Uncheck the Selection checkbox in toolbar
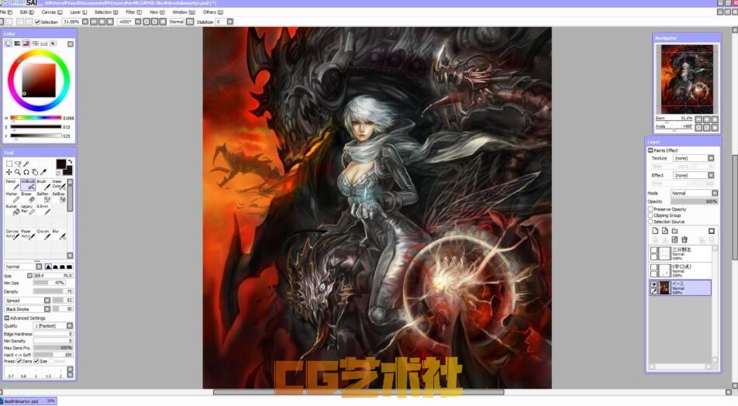The height and width of the screenshot is (406, 738). click(x=38, y=22)
